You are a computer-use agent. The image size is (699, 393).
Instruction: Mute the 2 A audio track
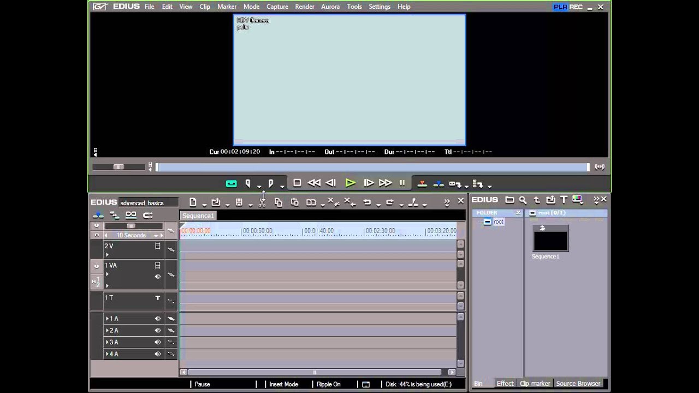[x=157, y=331]
